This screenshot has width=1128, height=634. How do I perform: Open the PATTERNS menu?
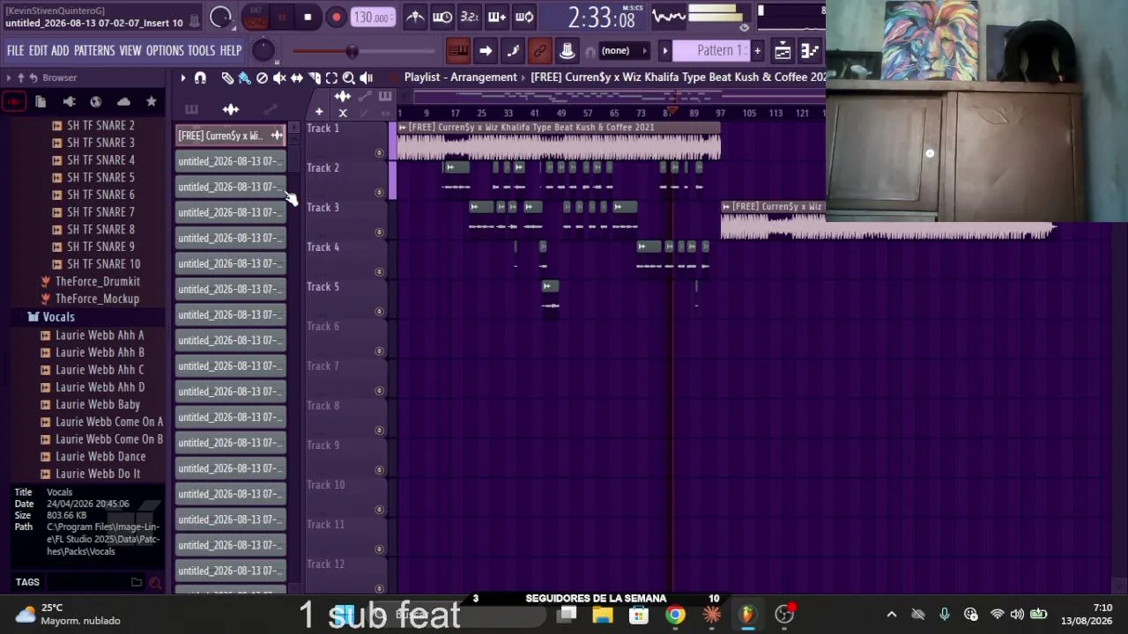coord(94,51)
